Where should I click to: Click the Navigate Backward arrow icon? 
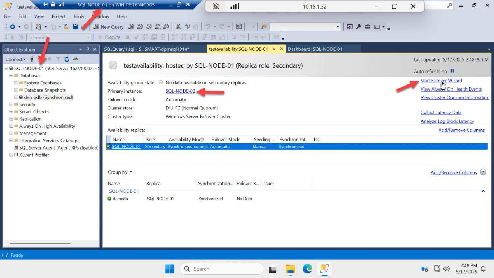click(13, 26)
